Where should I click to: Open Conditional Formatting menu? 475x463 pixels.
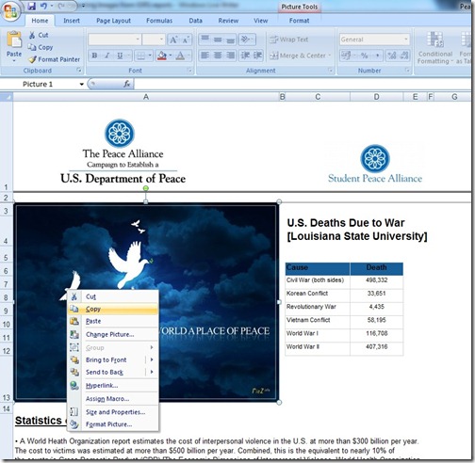[435, 48]
